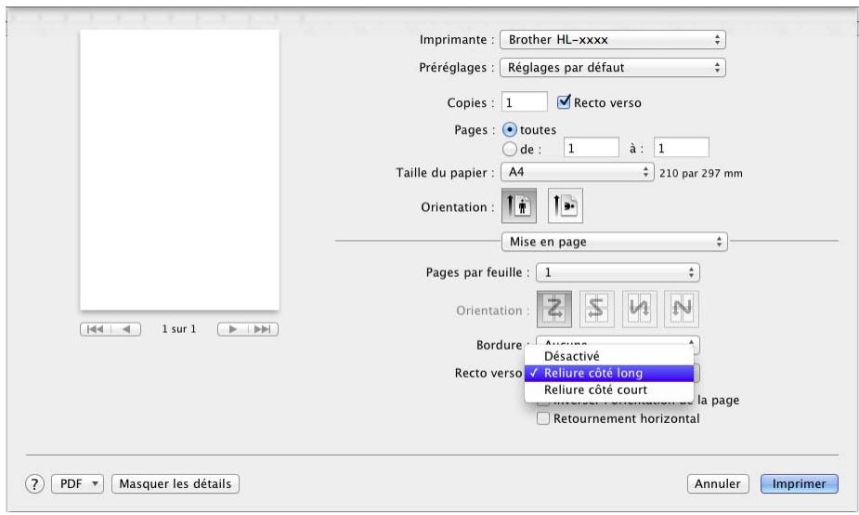This screenshot has width=859, height=515.
Task: Click the '210 par 297 mm' text
Action: 701,173
